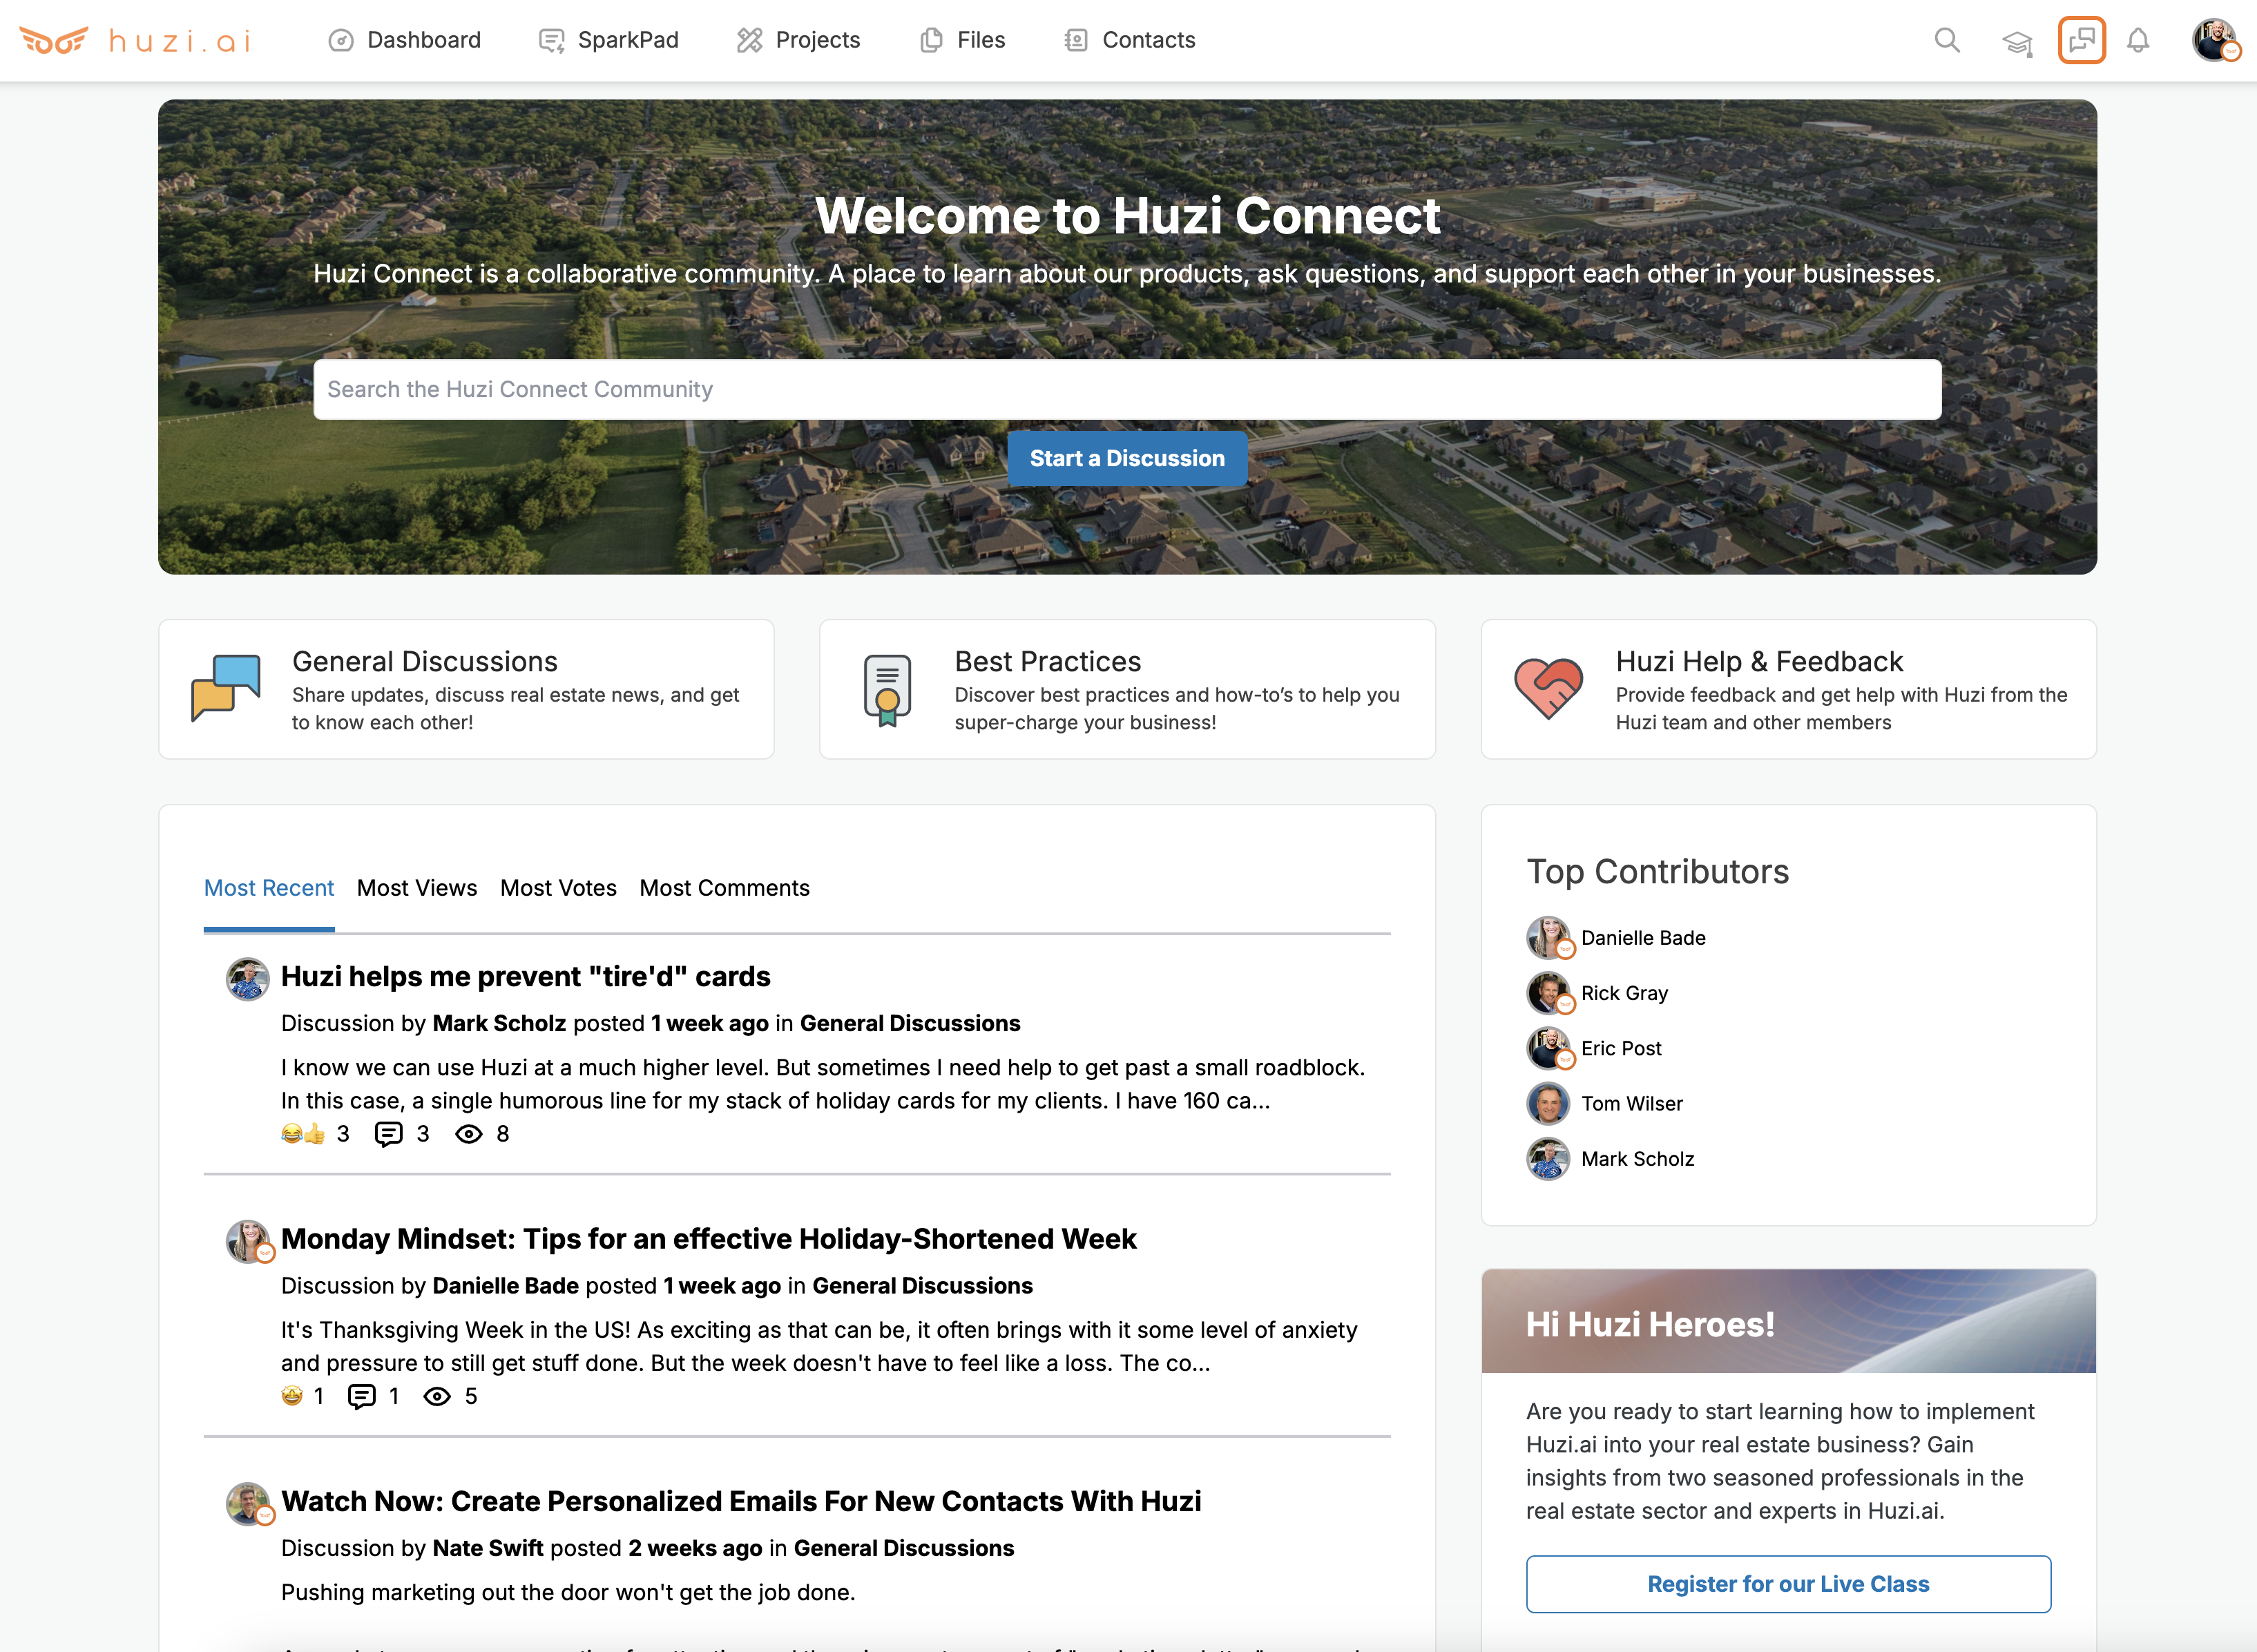Open the Monday Mindset post title
This screenshot has height=1652, width=2257.
coord(709,1238)
